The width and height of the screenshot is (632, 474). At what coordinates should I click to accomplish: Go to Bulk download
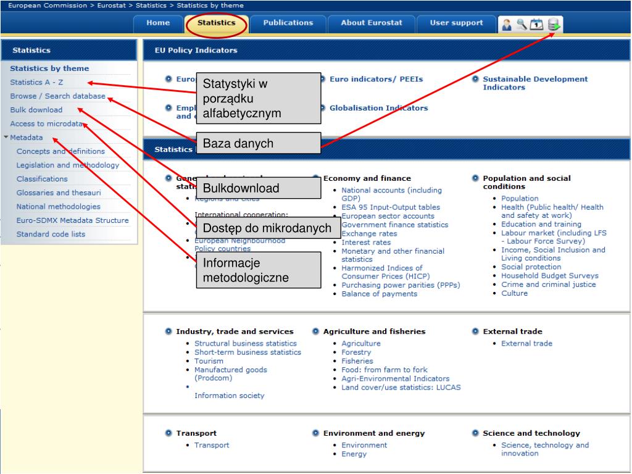[36, 110]
